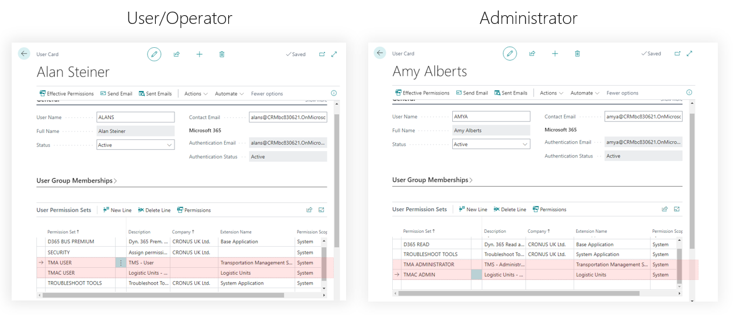Click the back arrow on Alan Steiner card
The width and height of the screenshot is (733, 315).
click(24, 54)
